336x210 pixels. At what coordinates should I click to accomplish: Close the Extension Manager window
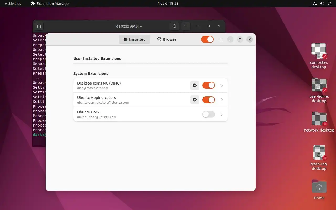click(250, 39)
